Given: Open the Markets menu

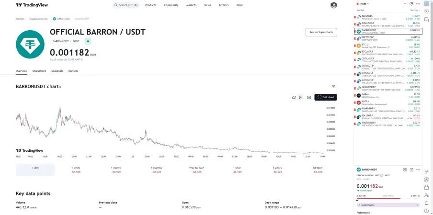Looking at the screenshot, I should (192, 5).
